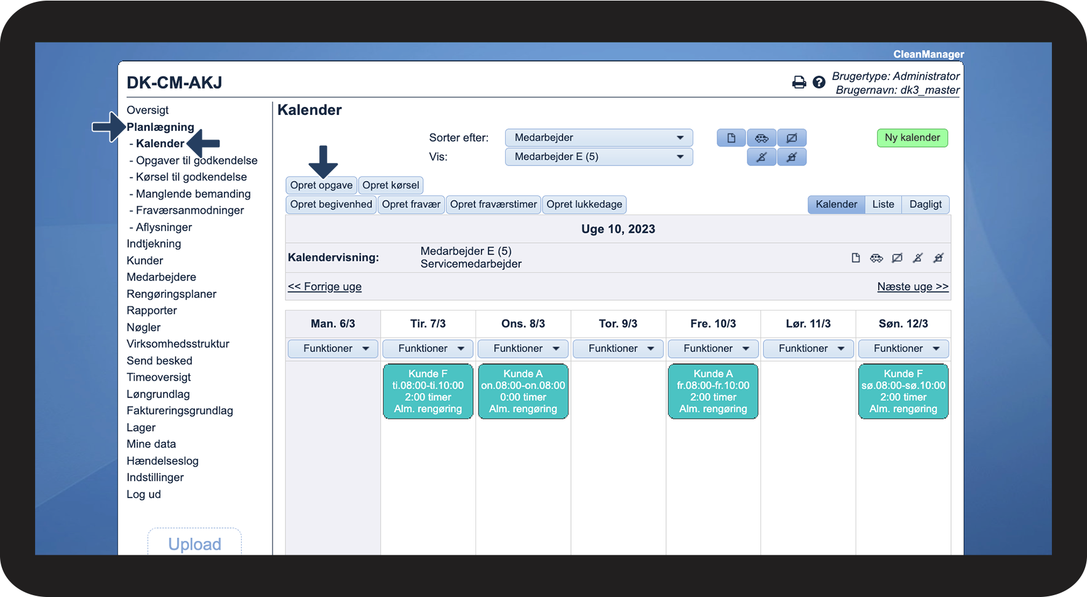
Task: Open help via question mark icon
Action: tap(819, 82)
